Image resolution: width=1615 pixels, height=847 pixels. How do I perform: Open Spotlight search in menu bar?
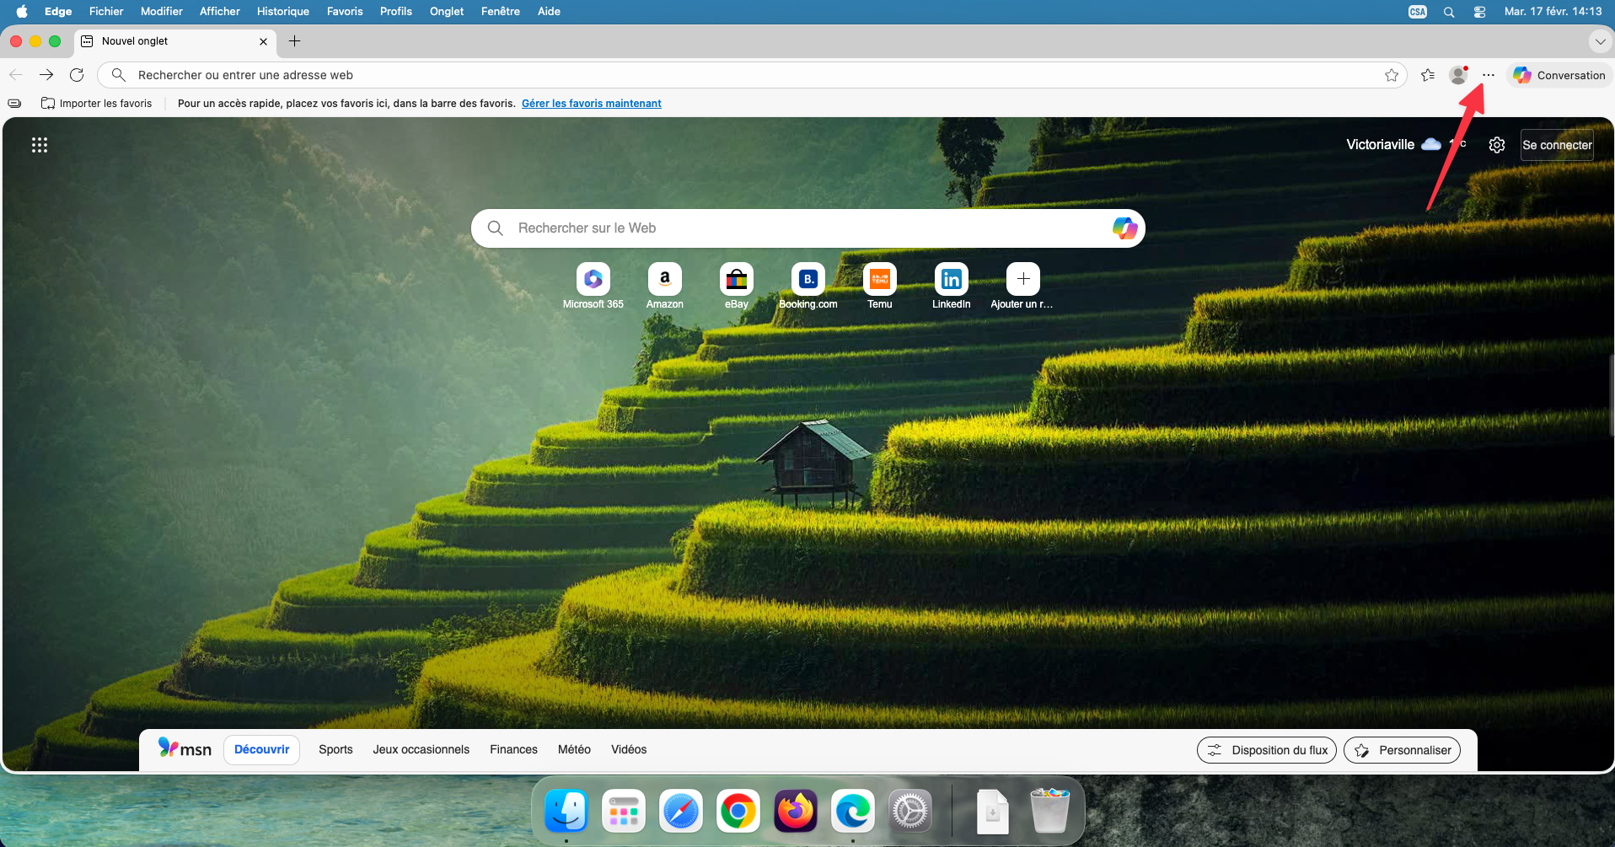point(1449,12)
